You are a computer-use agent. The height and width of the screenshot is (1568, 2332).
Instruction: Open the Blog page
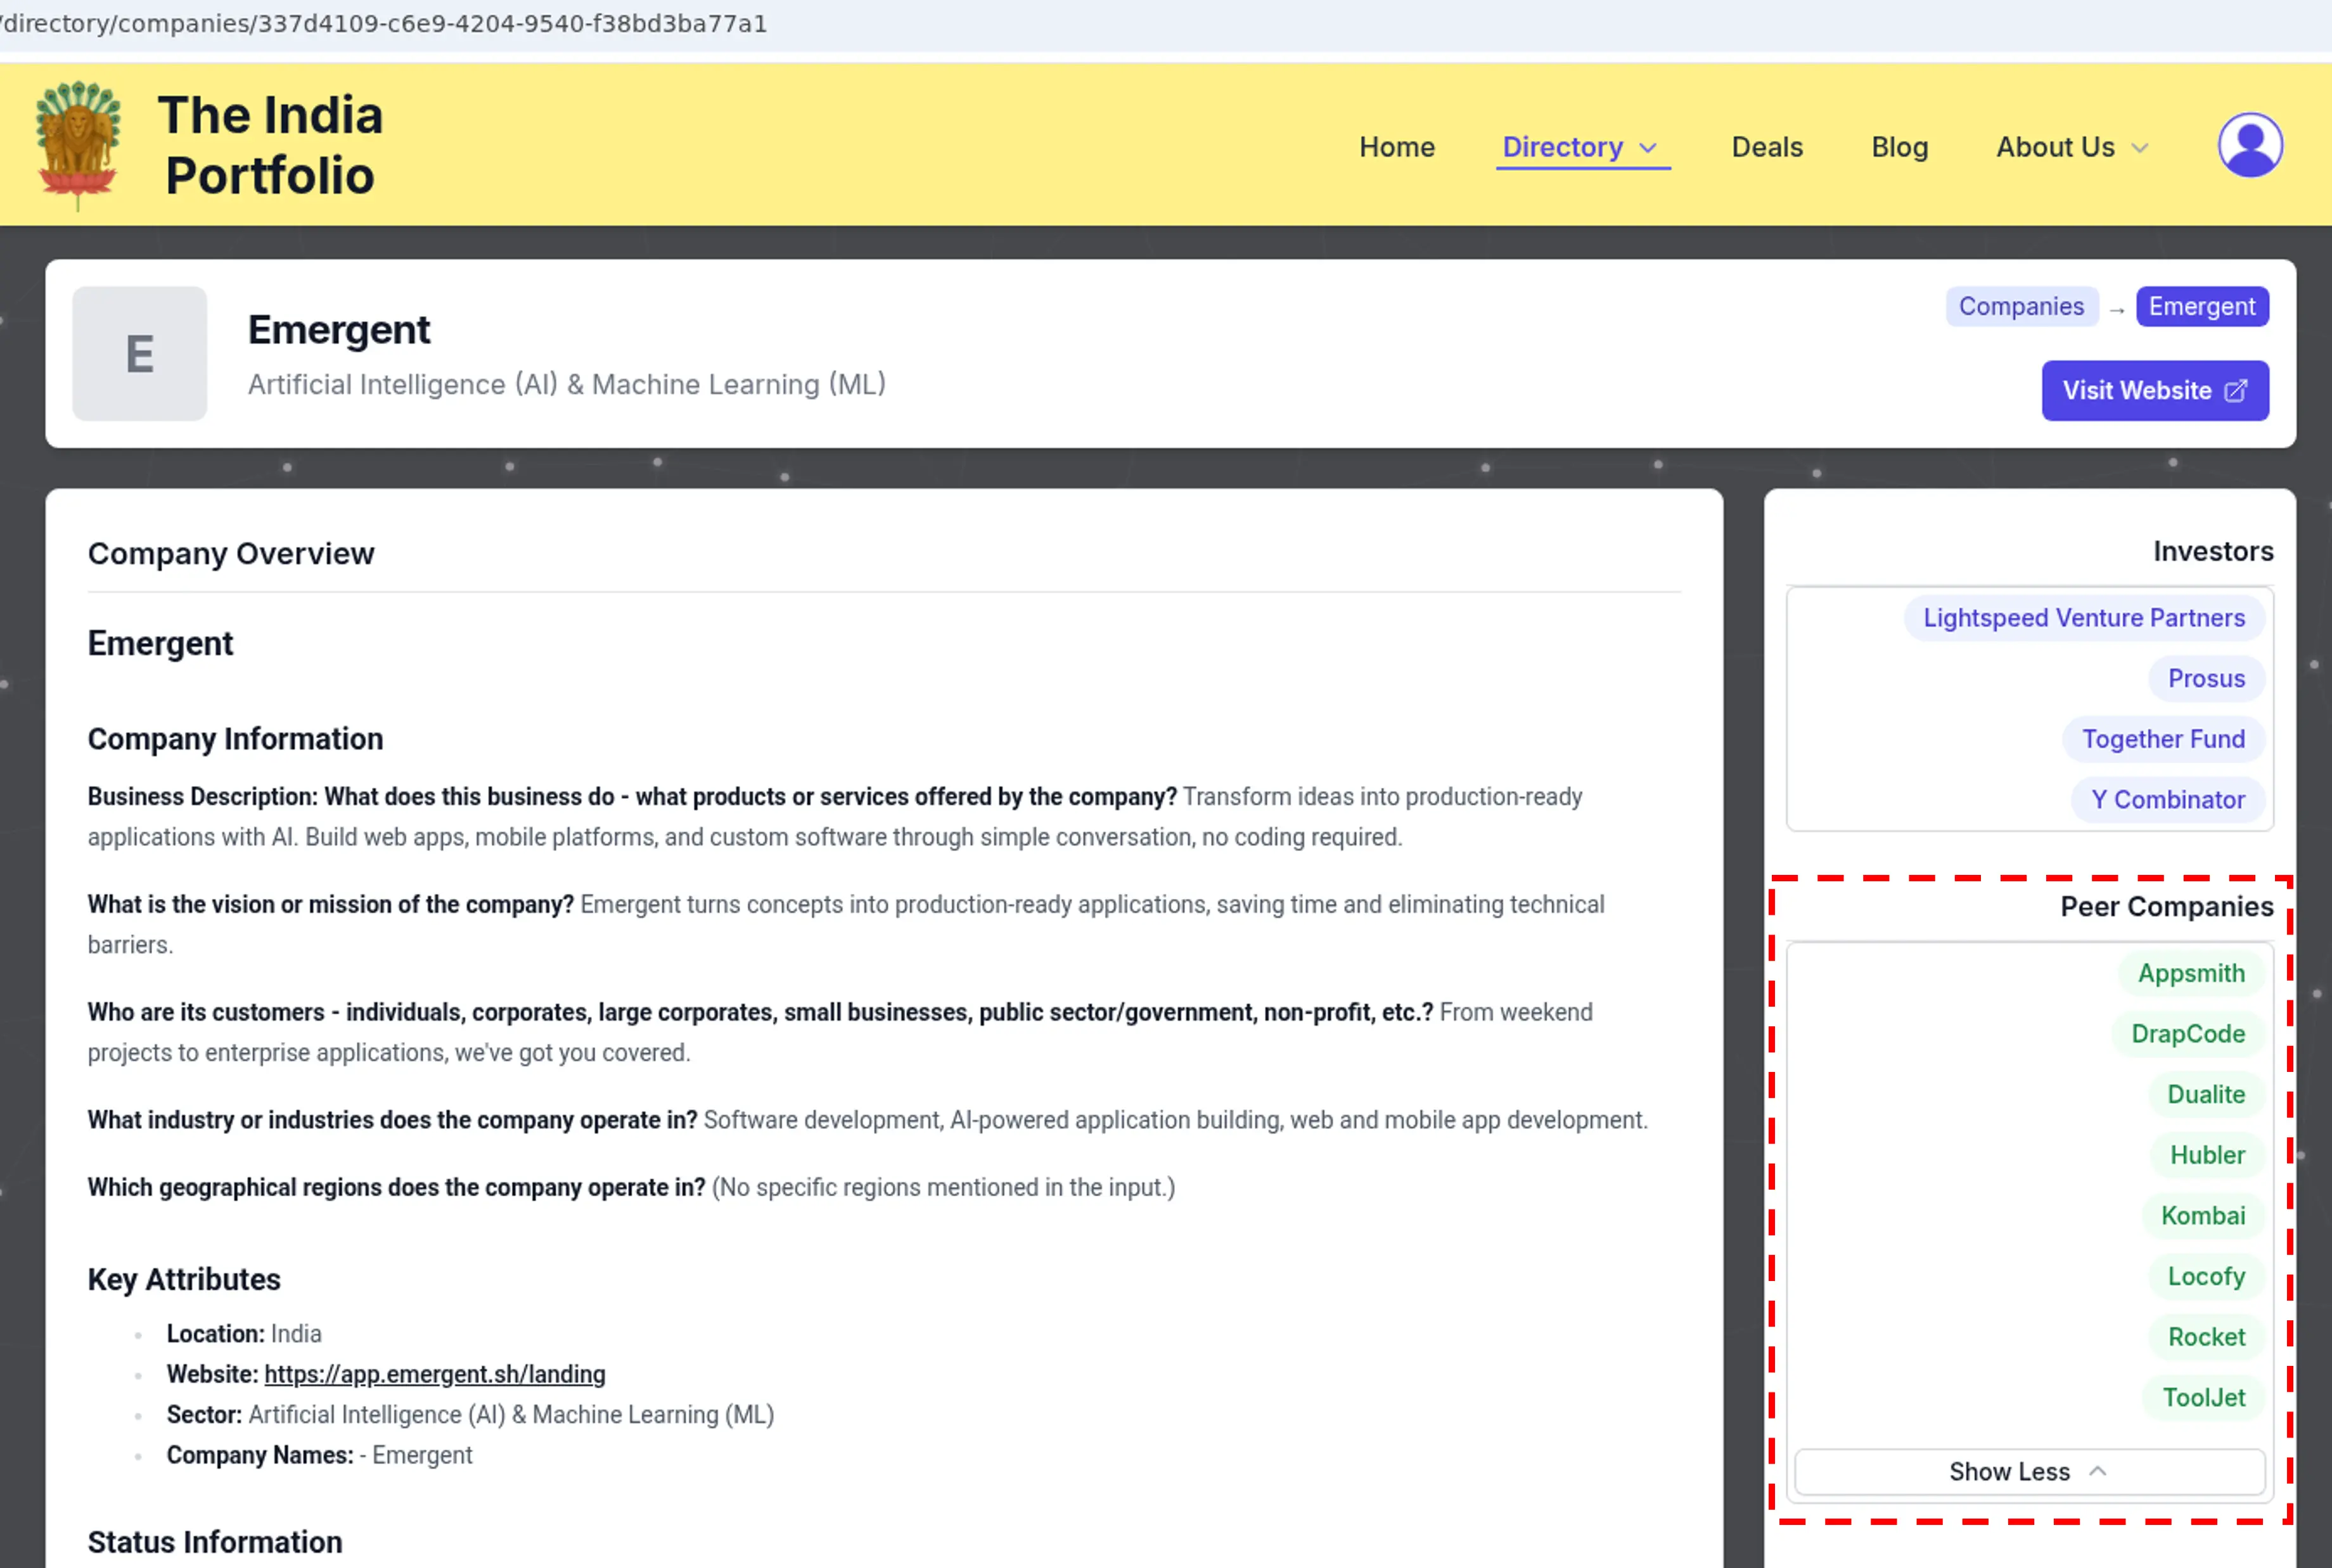pyautogui.click(x=1899, y=147)
